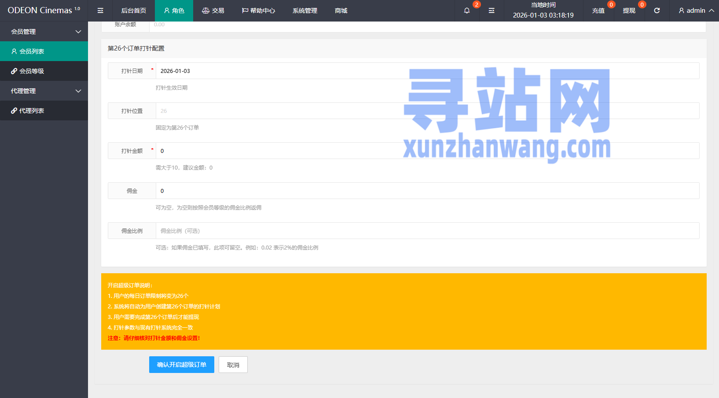This screenshot has height=398, width=719.
Task: Open 充值 recharge notifications
Action: [598, 11]
